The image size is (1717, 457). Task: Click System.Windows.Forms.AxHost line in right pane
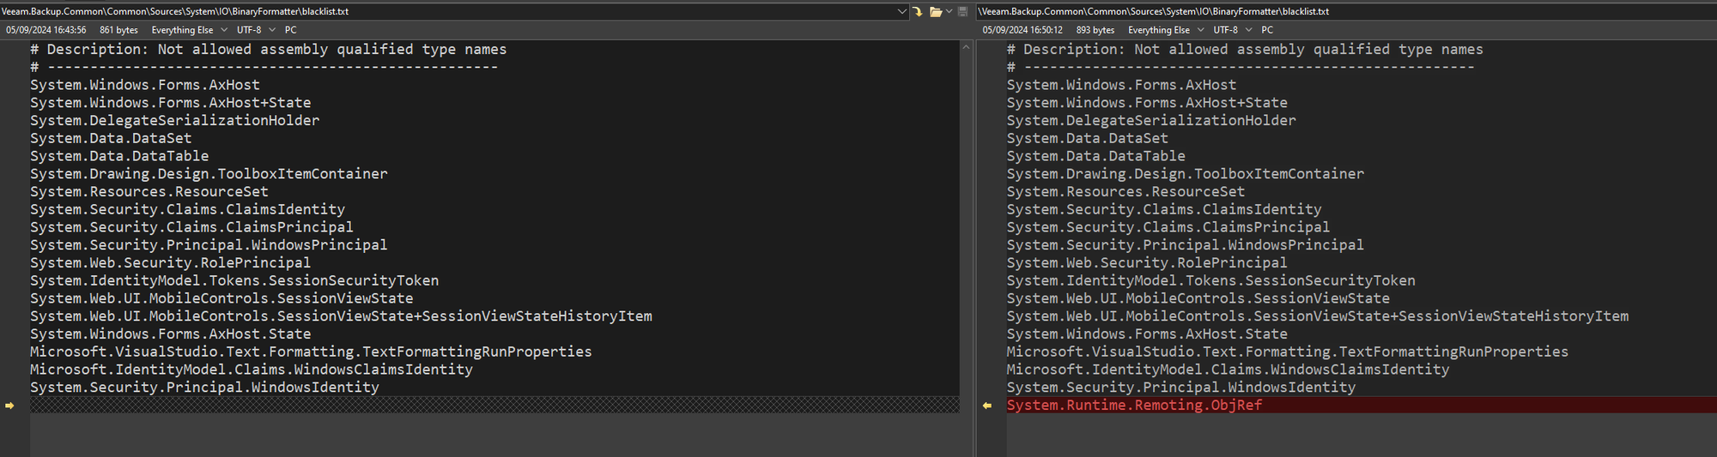click(x=1121, y=86)
